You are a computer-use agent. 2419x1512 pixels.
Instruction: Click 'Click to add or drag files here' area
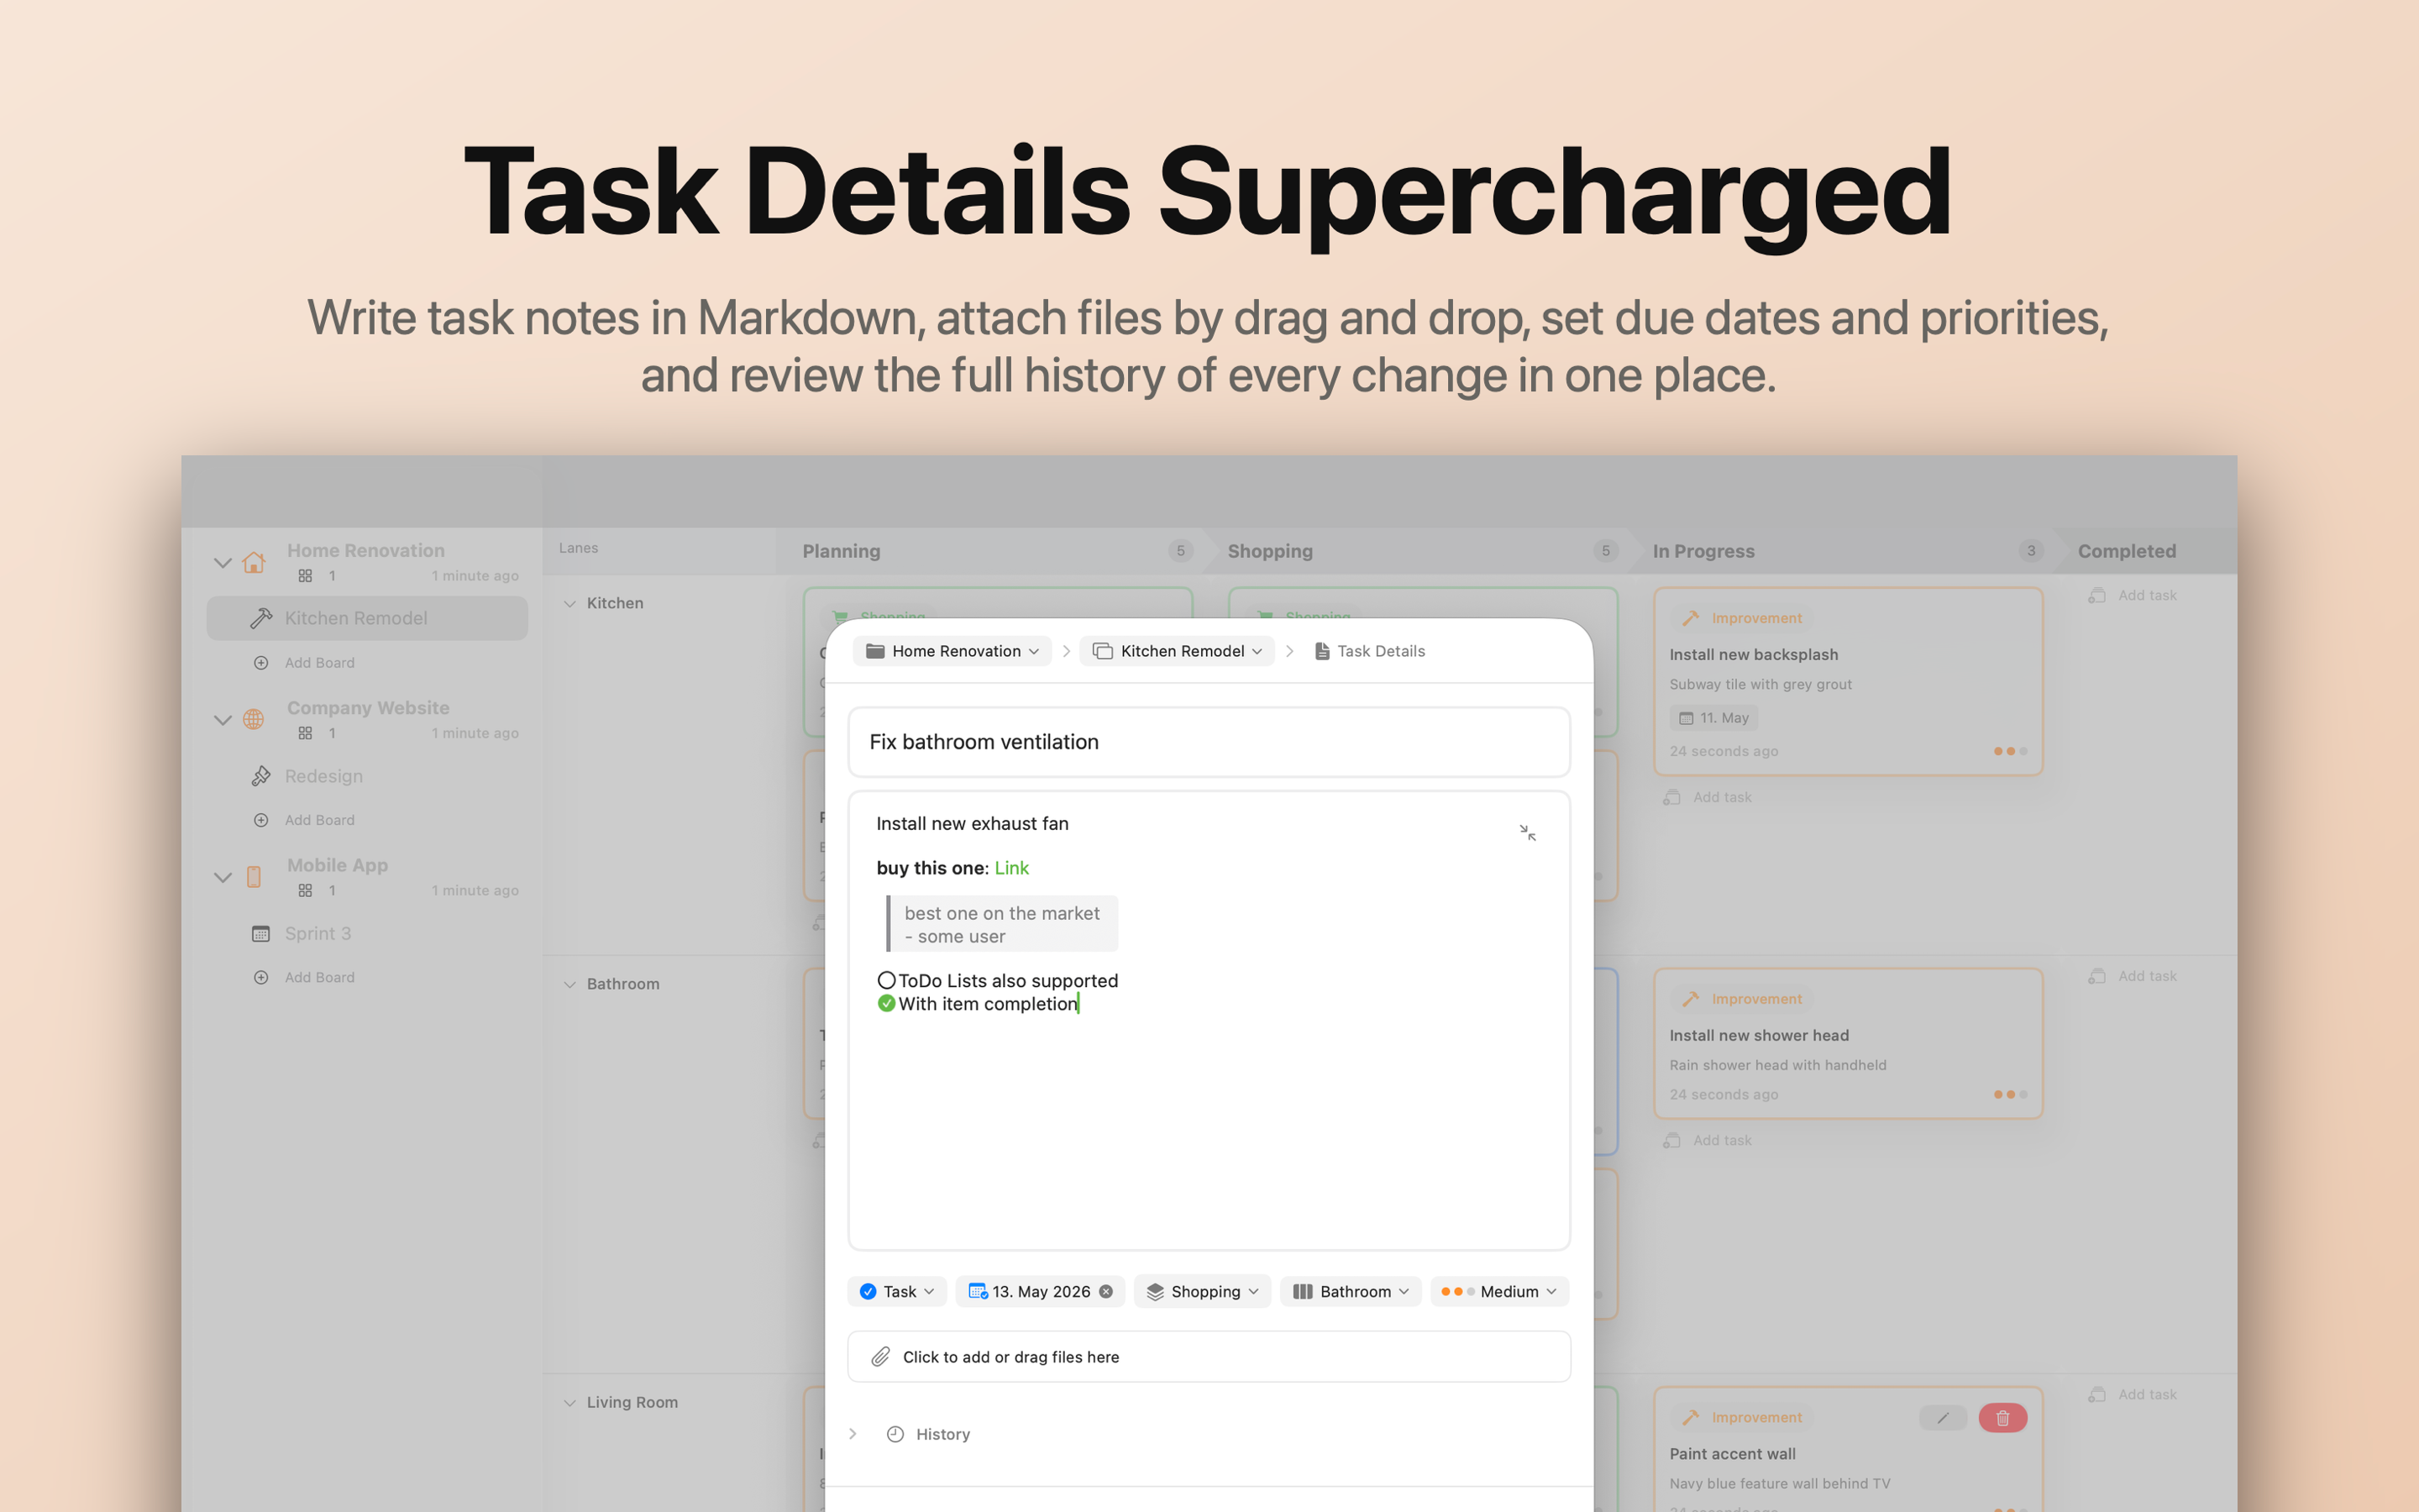pos(1209,1356)
